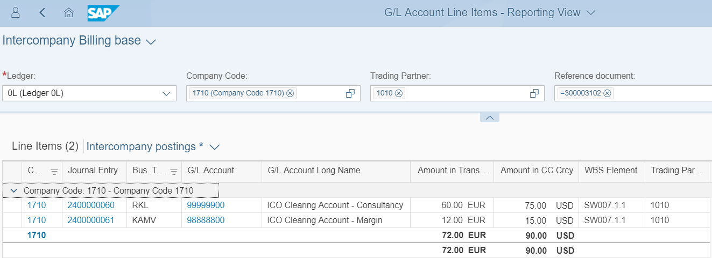Remove the 1710 Company Code token
This screenshot has height=258, width=712.
pos(290,93)
